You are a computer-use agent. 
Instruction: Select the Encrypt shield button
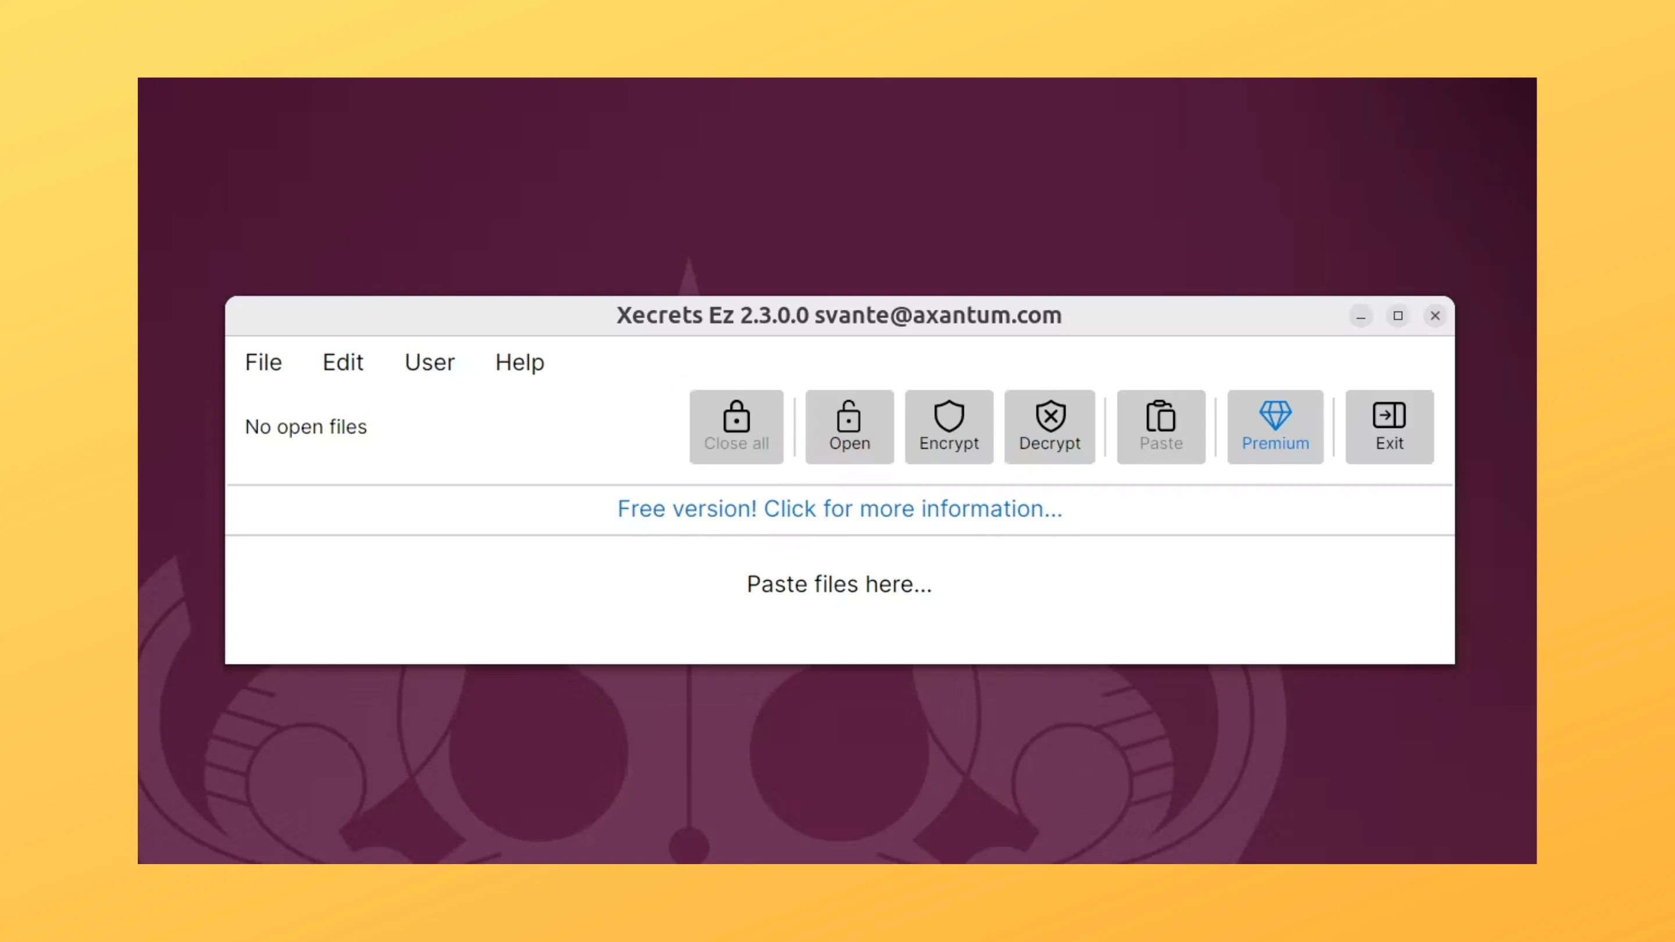coord(949,426)
